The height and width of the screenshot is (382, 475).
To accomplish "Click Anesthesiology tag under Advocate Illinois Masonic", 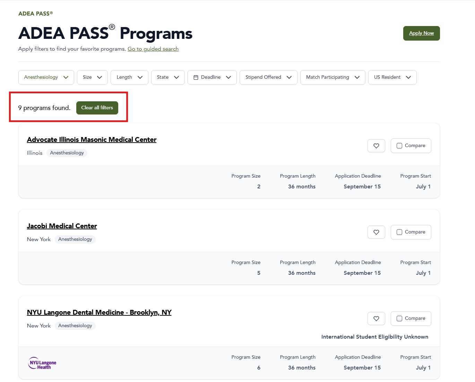I will point(67,153).
